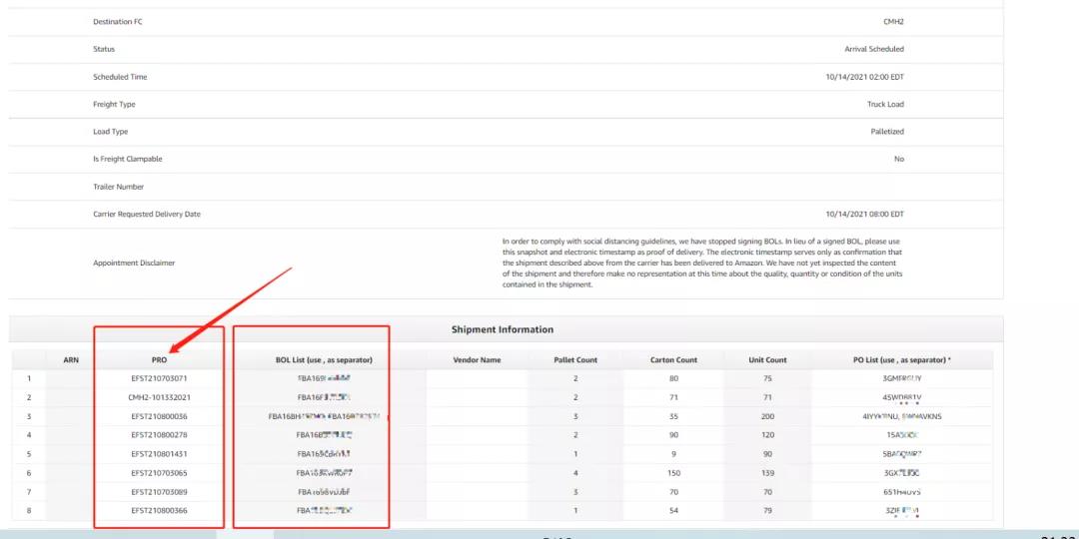Click the Unit Count column header
This screenshot has width=1079, height=539.
(767, 359)
